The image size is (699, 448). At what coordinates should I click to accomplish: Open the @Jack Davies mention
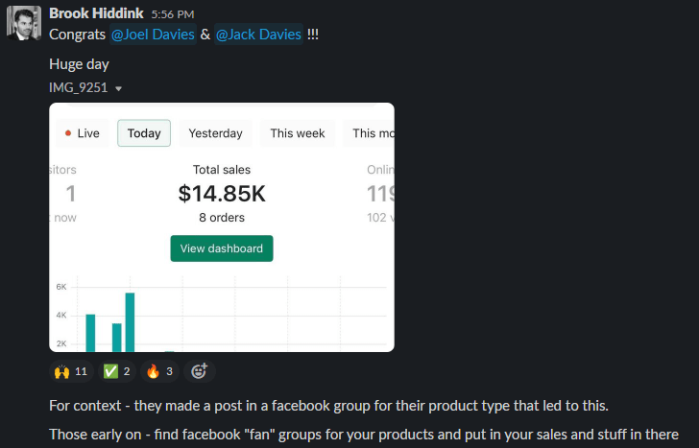click(258, 35)
